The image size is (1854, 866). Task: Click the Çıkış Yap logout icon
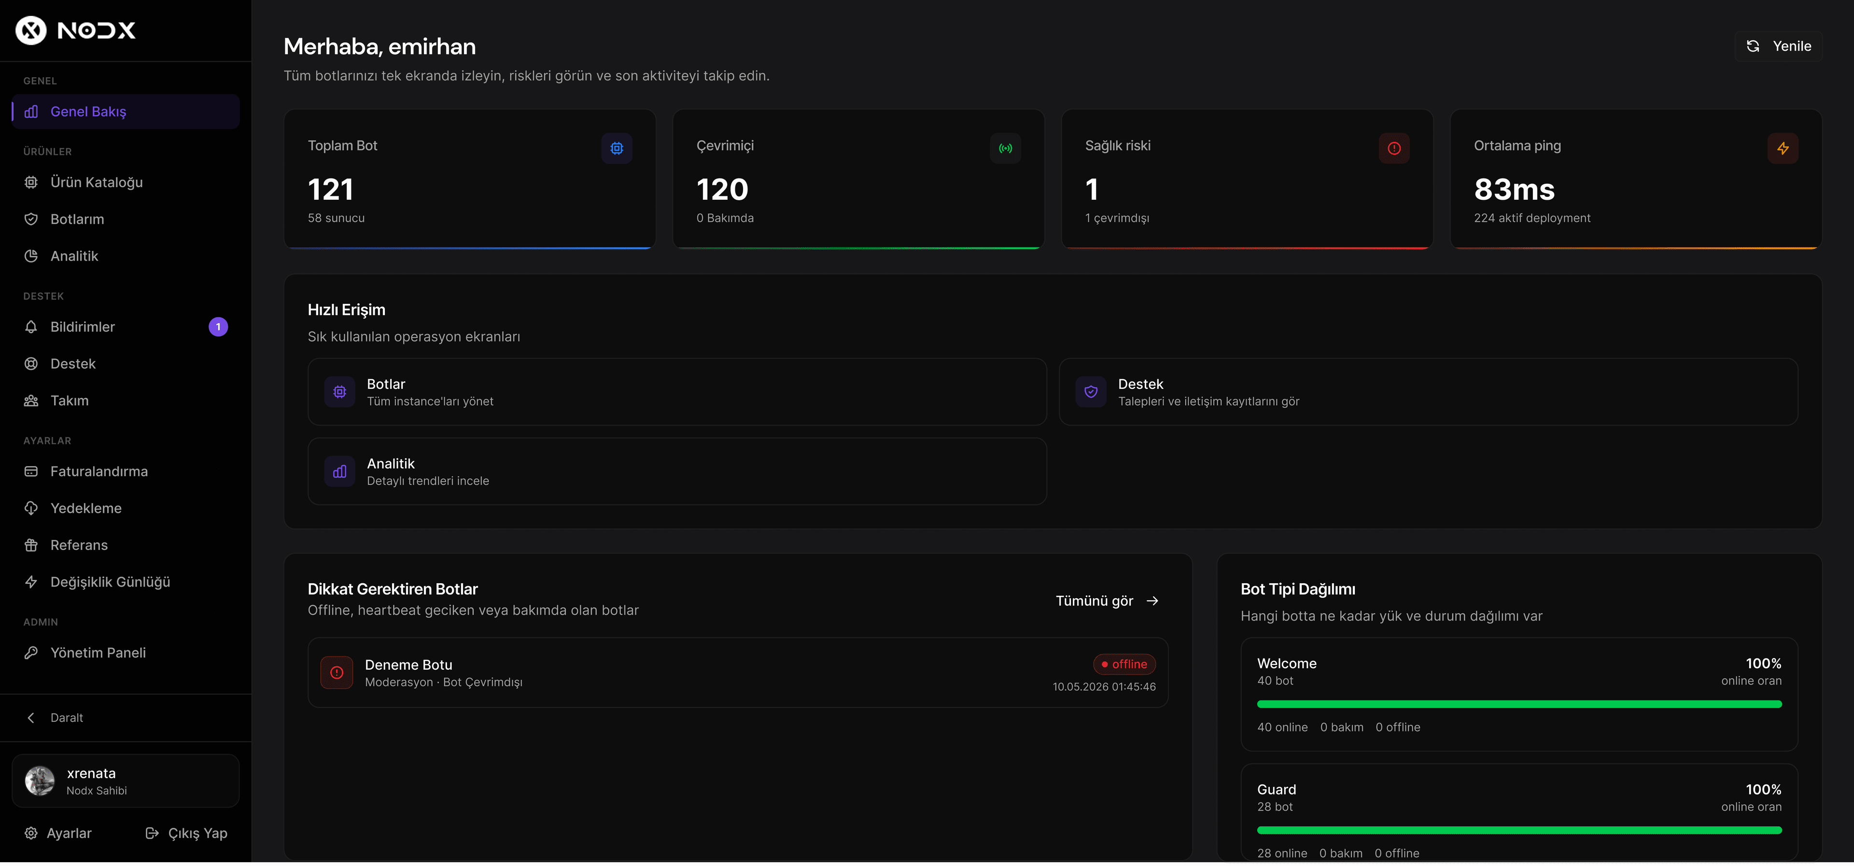pyautogui.click(x=152, y=834)
